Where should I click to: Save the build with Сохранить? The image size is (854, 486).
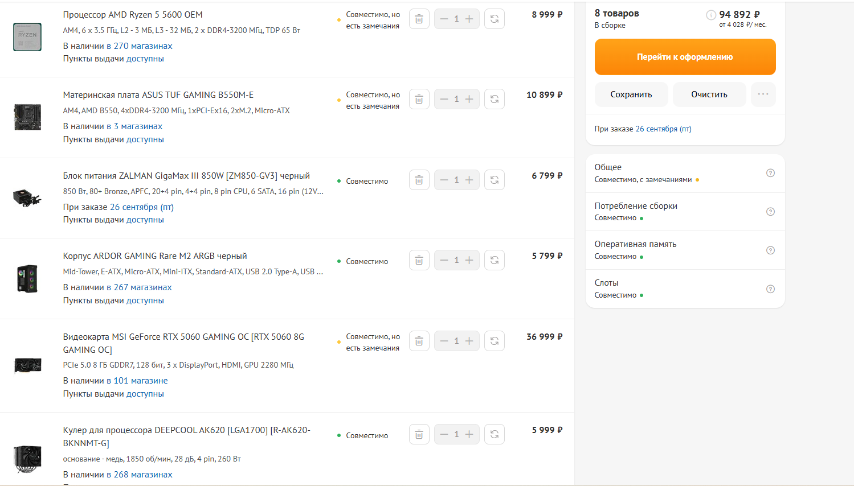coord(631,94)
